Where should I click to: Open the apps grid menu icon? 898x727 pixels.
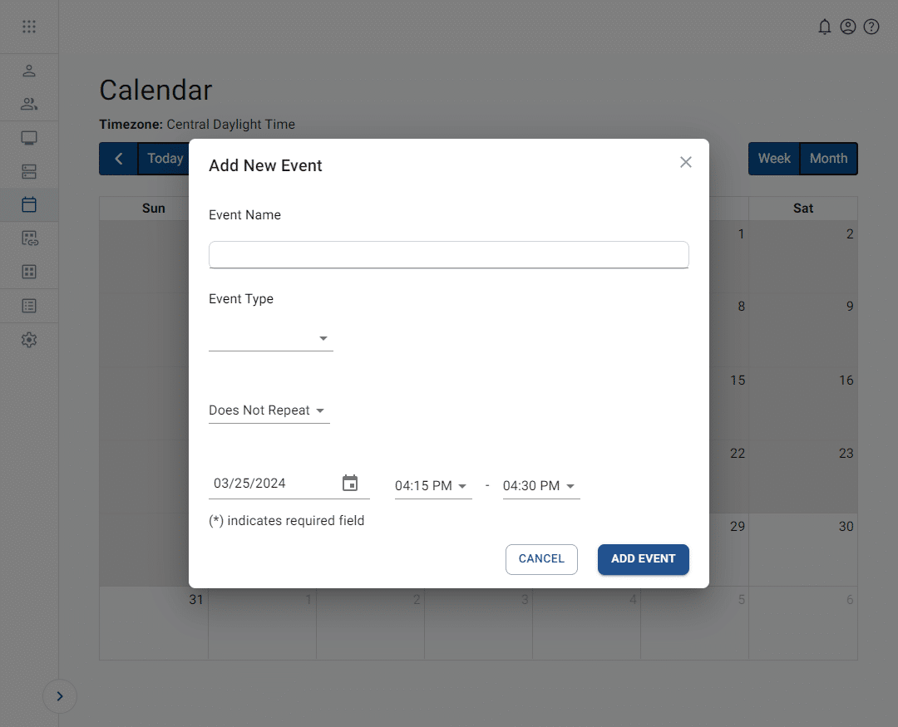[x=29, y=27]
